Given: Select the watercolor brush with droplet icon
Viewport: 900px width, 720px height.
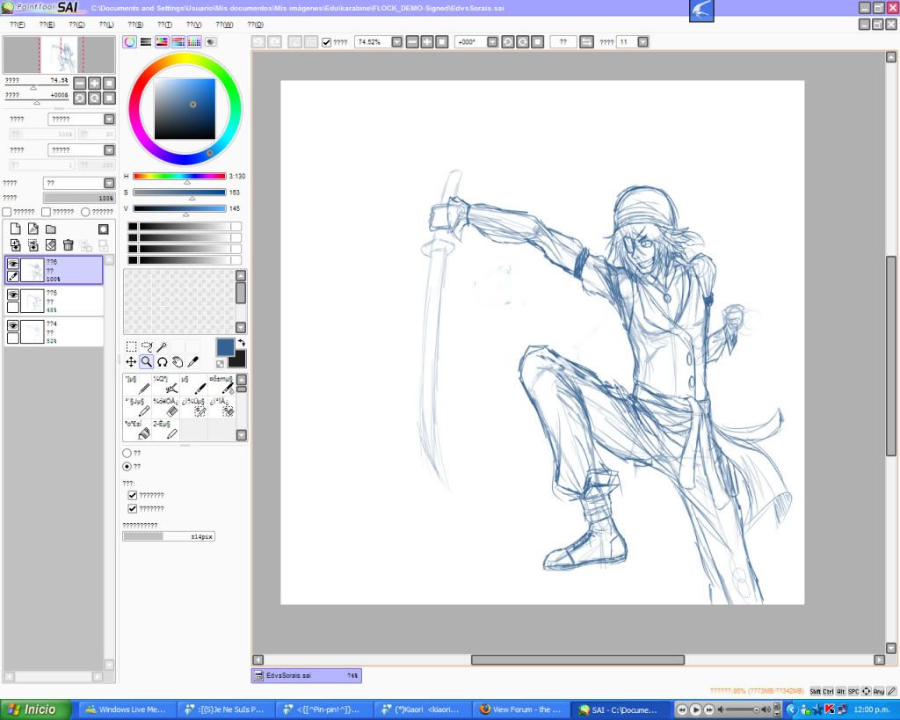Looking at the screenshot, I should [x=221, y=385].
